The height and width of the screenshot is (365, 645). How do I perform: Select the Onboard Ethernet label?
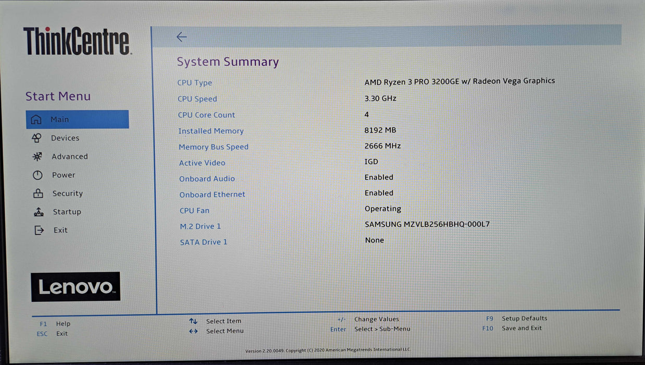point(213,194)
